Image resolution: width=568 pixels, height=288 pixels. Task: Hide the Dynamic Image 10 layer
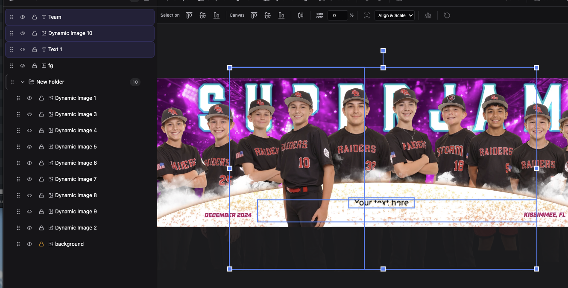[23, 33]
